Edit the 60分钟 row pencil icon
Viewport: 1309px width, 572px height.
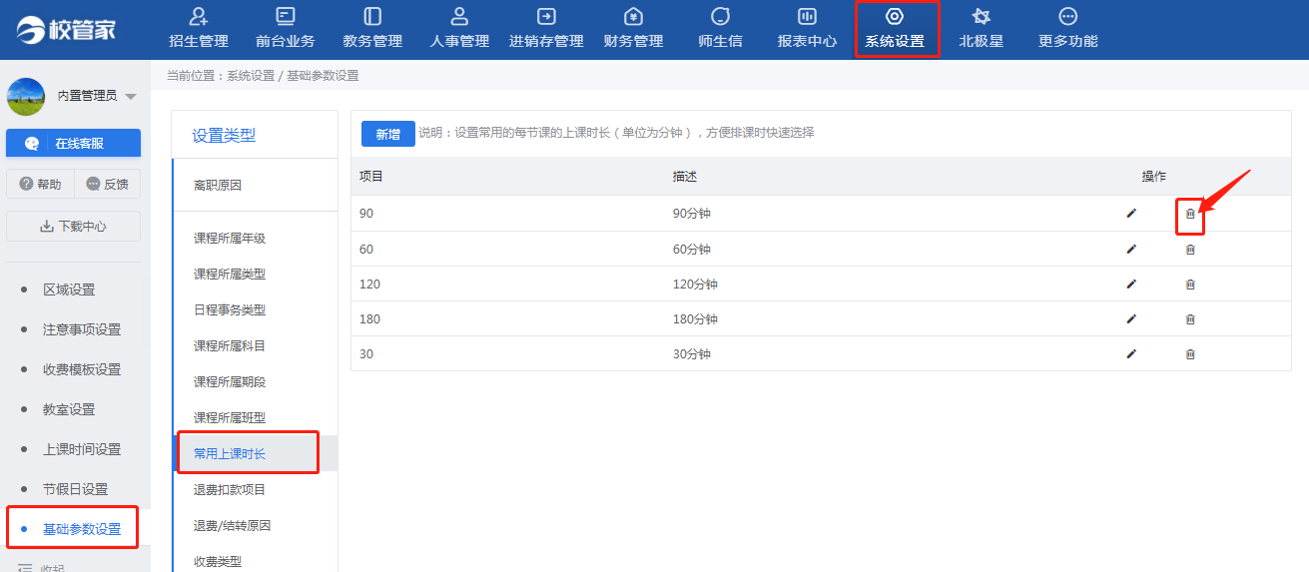click(x=1131, y=250)
